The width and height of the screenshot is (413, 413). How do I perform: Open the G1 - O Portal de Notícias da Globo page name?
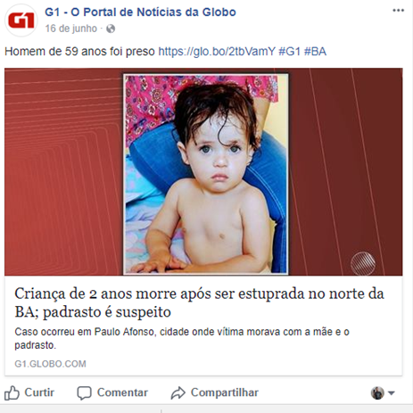pyautogui.click(x=140, y=12)
